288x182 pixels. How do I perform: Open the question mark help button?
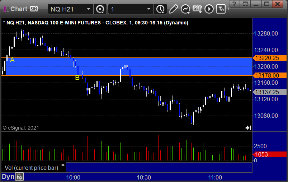click(234, 4)
